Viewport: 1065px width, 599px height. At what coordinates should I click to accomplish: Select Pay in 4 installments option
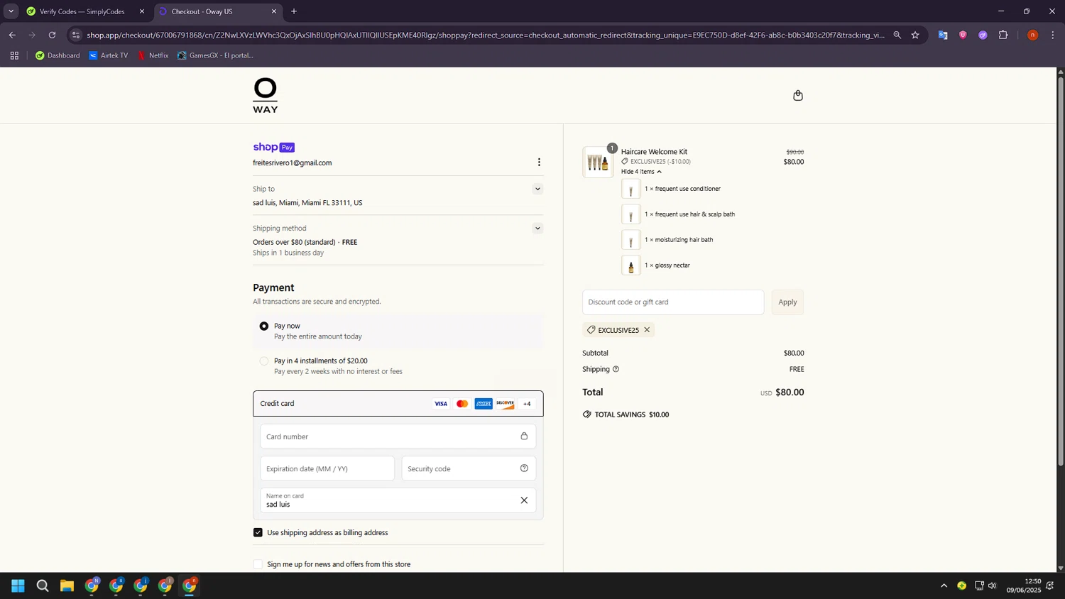tap(264, 361)
